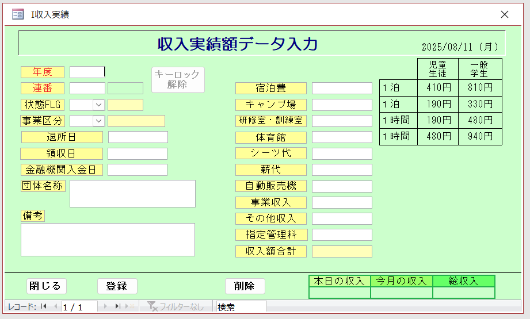Create new blank record in navigator
530x319 pixels.
click(130, 307)
